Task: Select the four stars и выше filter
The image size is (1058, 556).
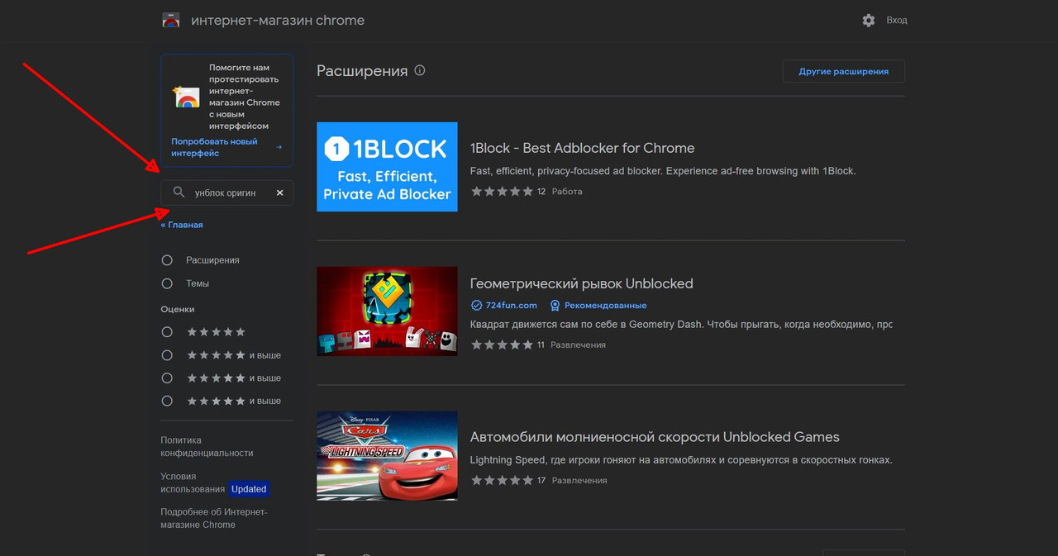Action: click(x=167, y=355)
